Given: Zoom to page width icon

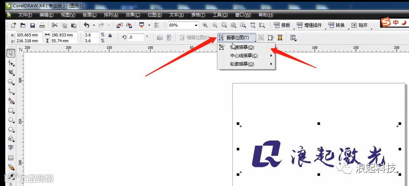Looking at the screenshot, I should point(252,25).
